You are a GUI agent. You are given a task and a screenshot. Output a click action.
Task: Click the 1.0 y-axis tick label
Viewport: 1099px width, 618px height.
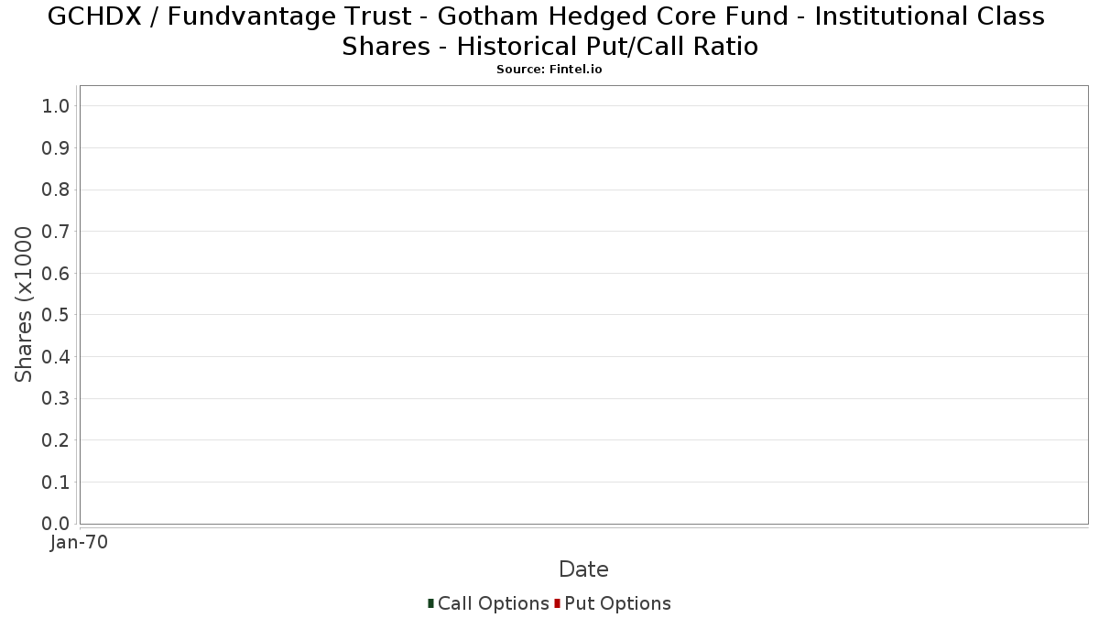coord(56,106)
